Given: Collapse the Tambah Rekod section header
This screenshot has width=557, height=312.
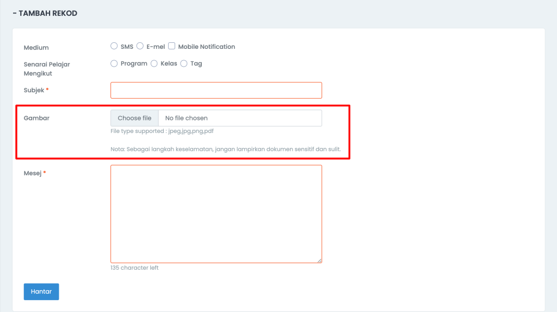Looking at the screenshot, I should click(45, 13).
